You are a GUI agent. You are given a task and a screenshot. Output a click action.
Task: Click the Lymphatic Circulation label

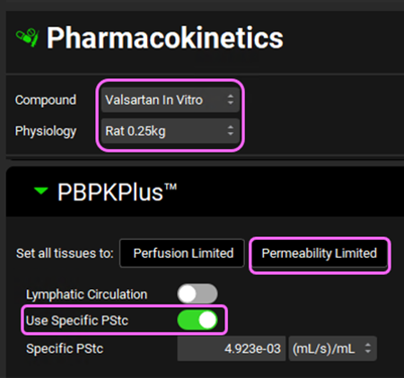86,294
